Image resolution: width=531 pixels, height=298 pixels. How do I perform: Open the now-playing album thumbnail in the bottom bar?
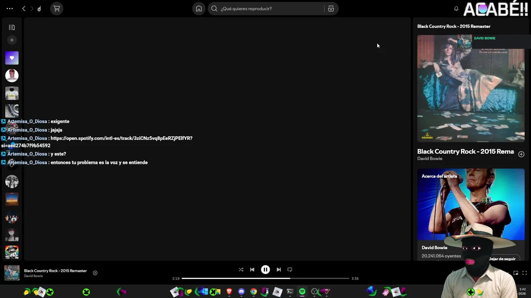click(12, 273)
